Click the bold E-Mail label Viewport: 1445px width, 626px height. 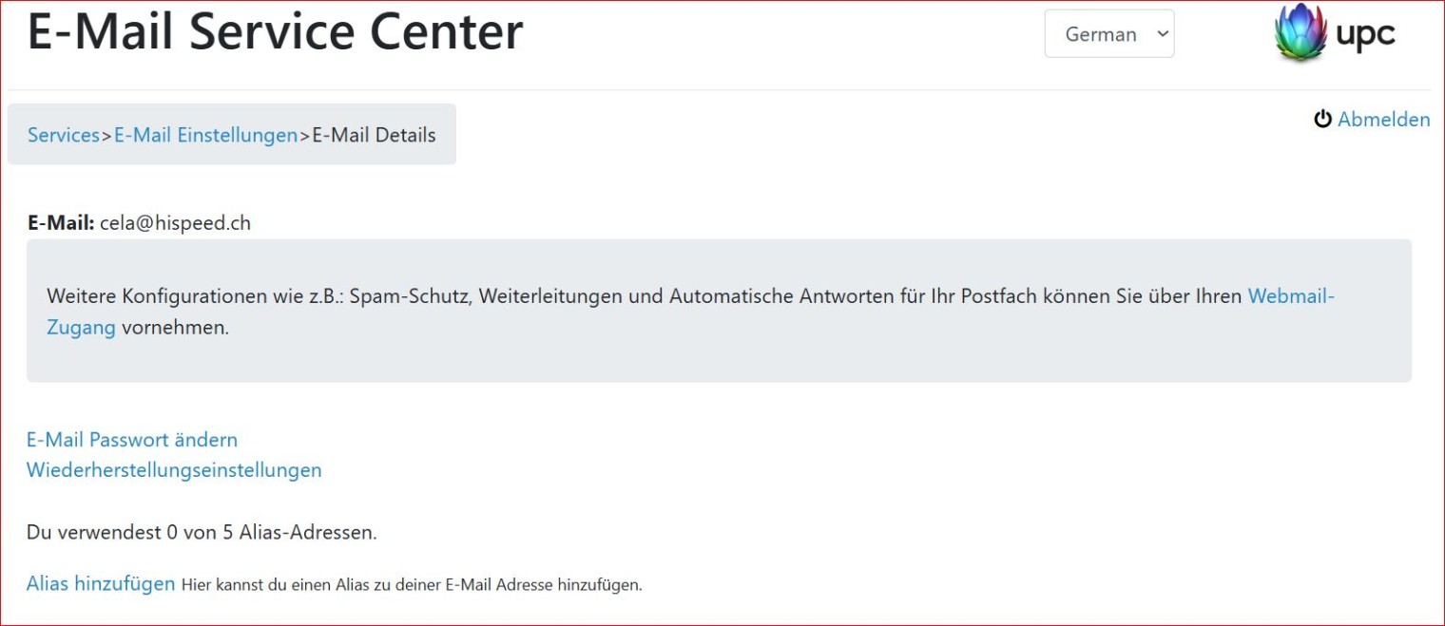click(60, 223)
